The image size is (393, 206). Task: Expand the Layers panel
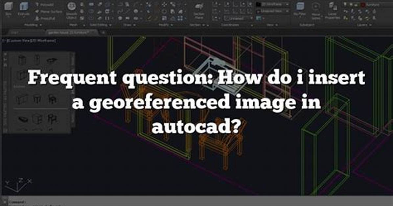(364, 25)
